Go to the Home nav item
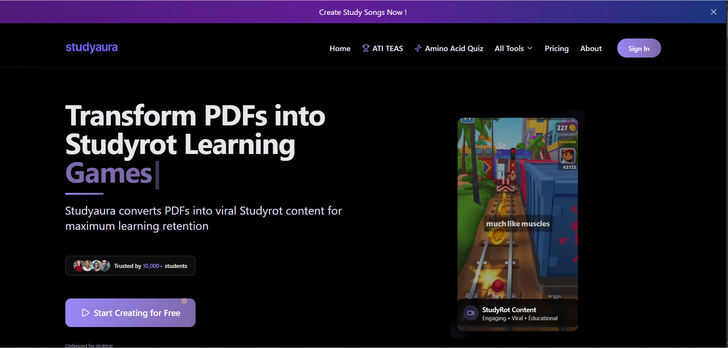This screenshot has height=348, width=728. click(340, 48)
